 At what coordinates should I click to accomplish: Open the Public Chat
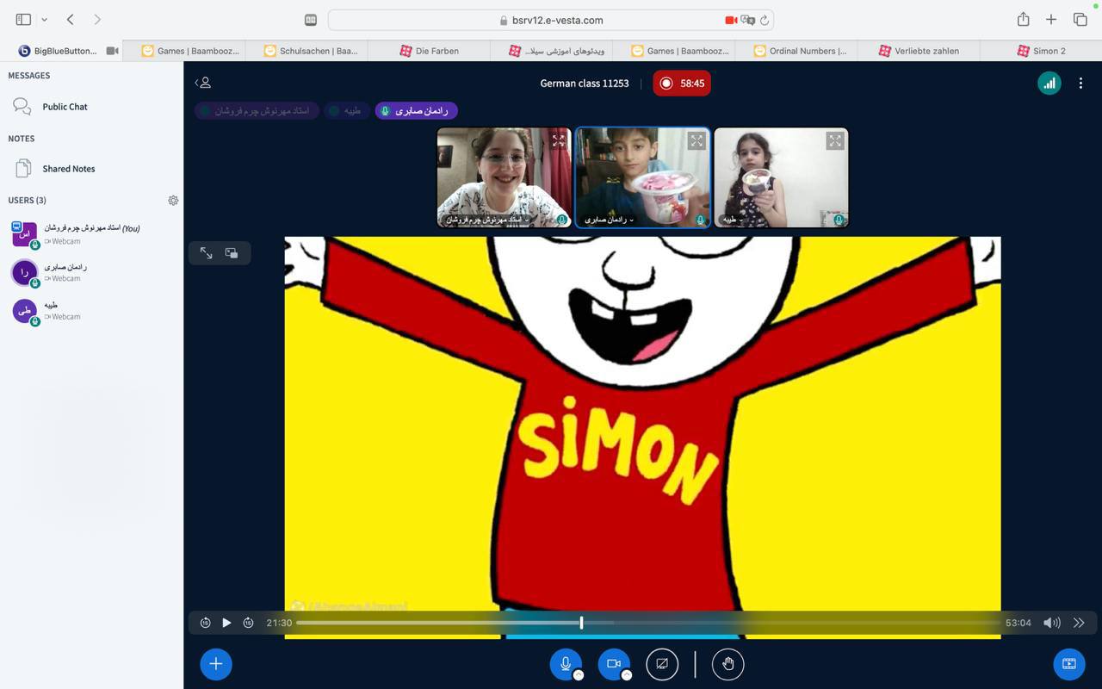[91, 107]
